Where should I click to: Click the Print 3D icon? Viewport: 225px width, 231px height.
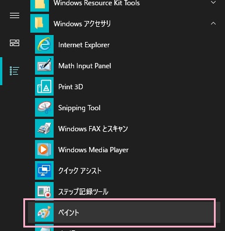[x=44, y=86]
